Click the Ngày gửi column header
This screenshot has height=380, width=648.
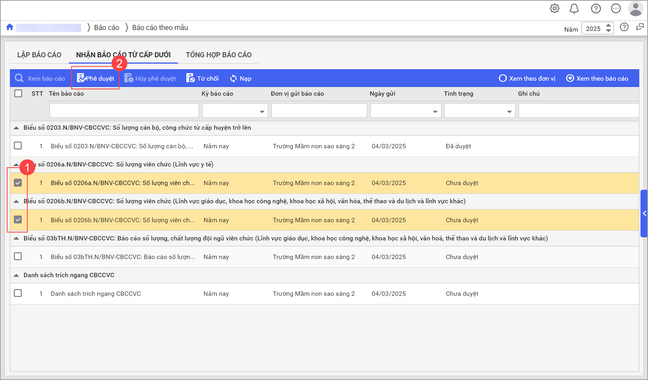pos(383,94)
